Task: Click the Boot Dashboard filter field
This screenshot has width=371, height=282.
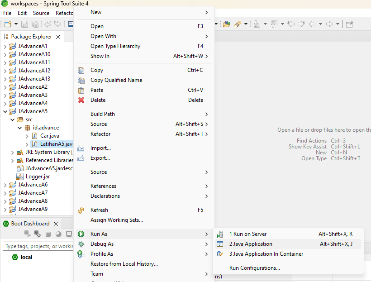Action: 39,246
